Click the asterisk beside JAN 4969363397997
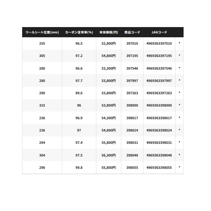 pos(179,80)
